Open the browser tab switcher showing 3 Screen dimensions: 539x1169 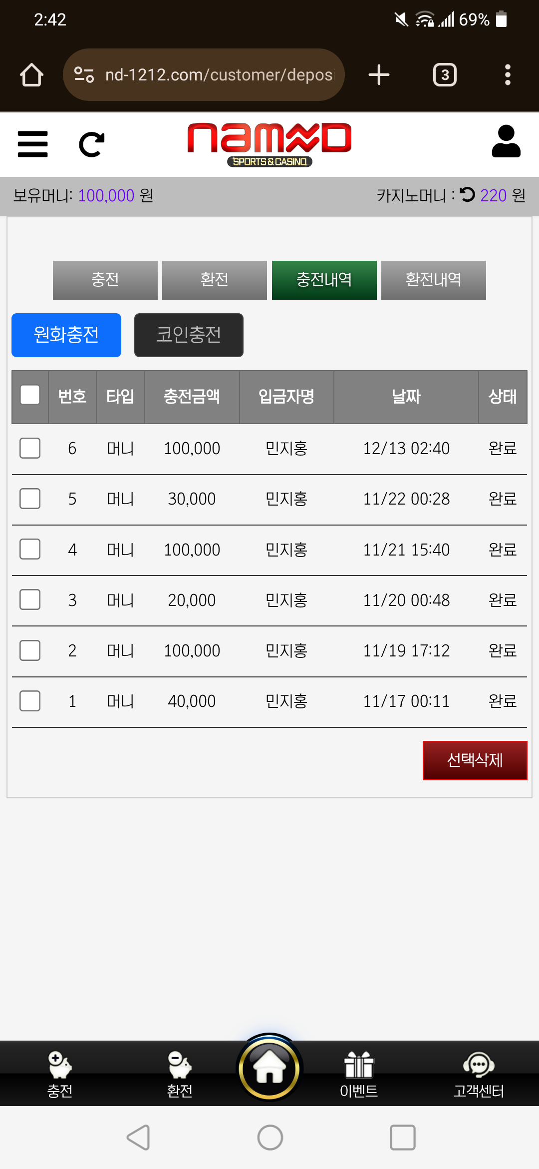[445, 75]
